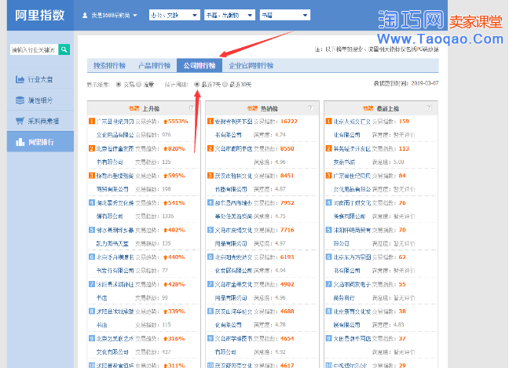Click the industry keyword search input field
The width and height of the screenshot is (509, 368).
pyautogui.click(x=34, y=50)
